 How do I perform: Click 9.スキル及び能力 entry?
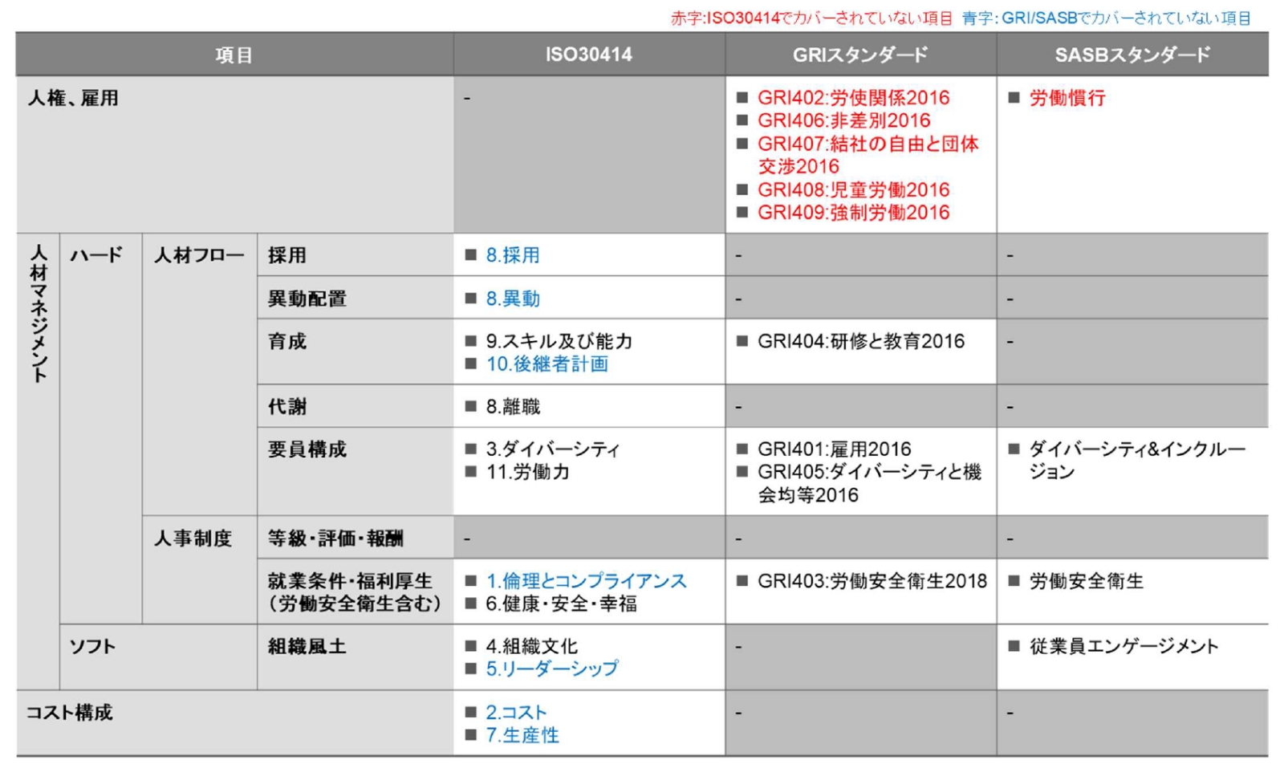pyautogui.click(x=559, y=341)
